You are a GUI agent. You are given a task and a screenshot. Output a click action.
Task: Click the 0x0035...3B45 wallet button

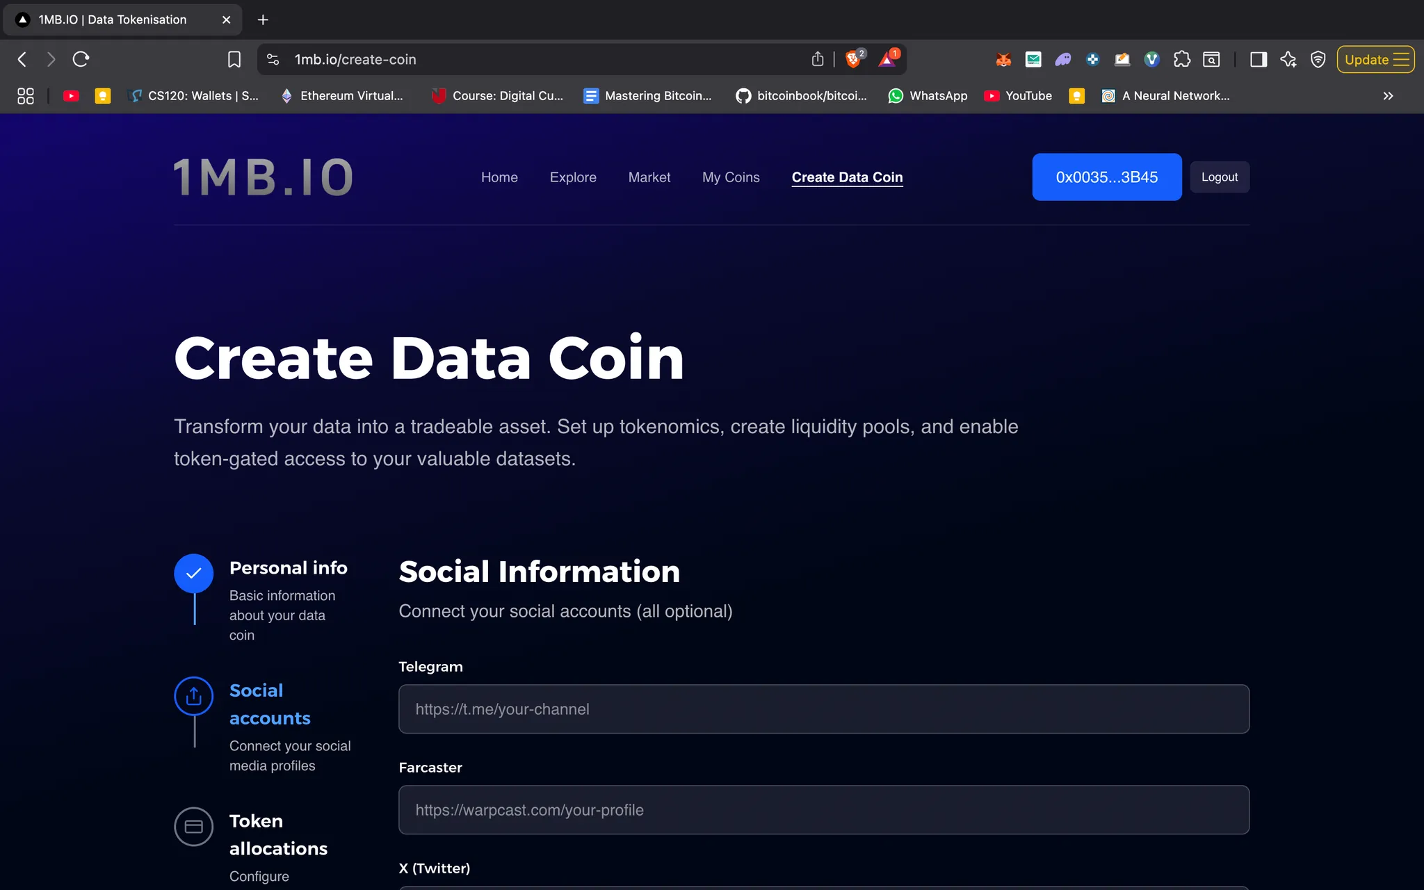(1106, 177)
